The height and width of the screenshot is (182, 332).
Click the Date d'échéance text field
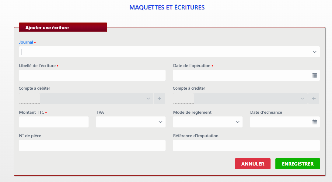[x=280, y=122]
